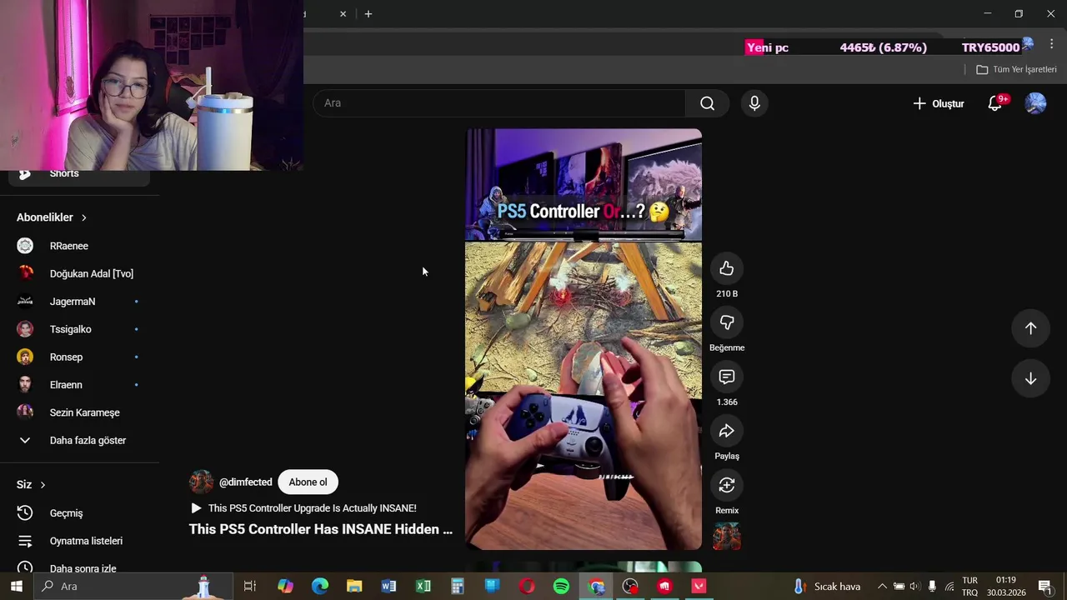Open the clock showing 01:19

(1005, 587)
